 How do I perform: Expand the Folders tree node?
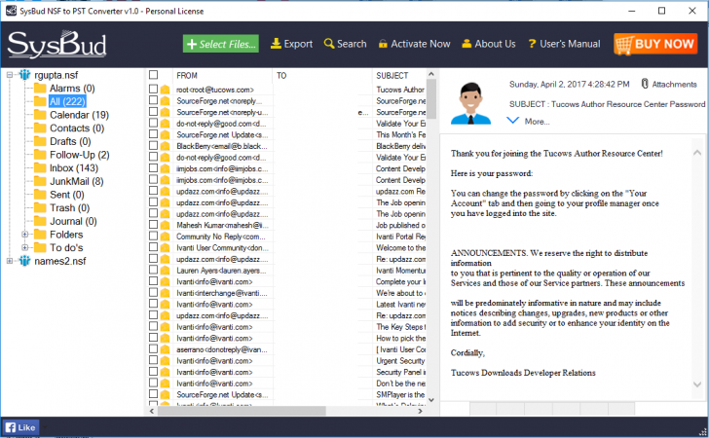tap(25, 235)
